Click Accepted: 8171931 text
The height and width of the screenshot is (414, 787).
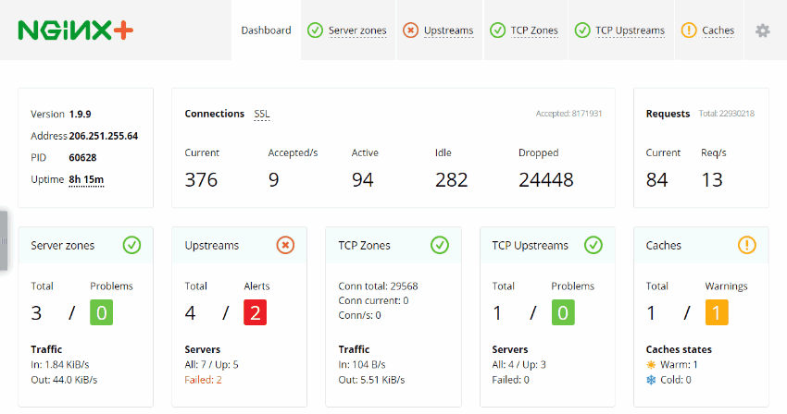point(568,114)
